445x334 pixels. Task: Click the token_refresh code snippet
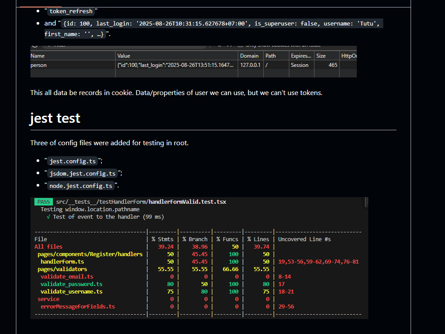(x=71, y=11)
